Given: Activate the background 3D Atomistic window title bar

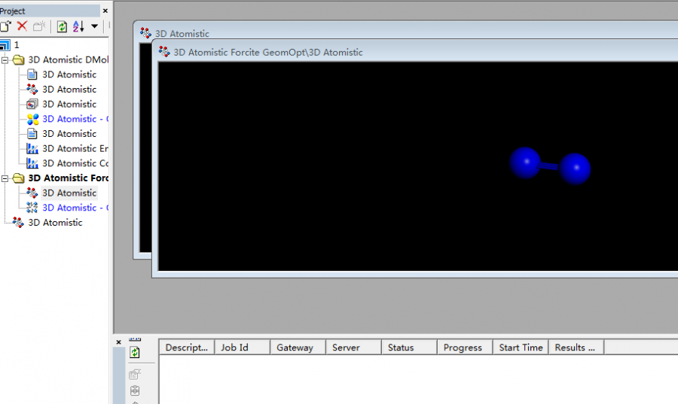Looking at the screenshot, I should 301,33.
